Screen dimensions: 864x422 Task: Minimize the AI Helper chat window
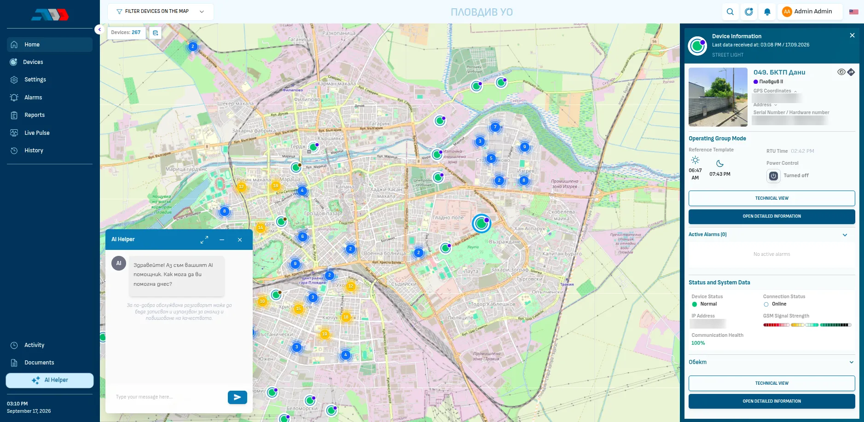222,240
